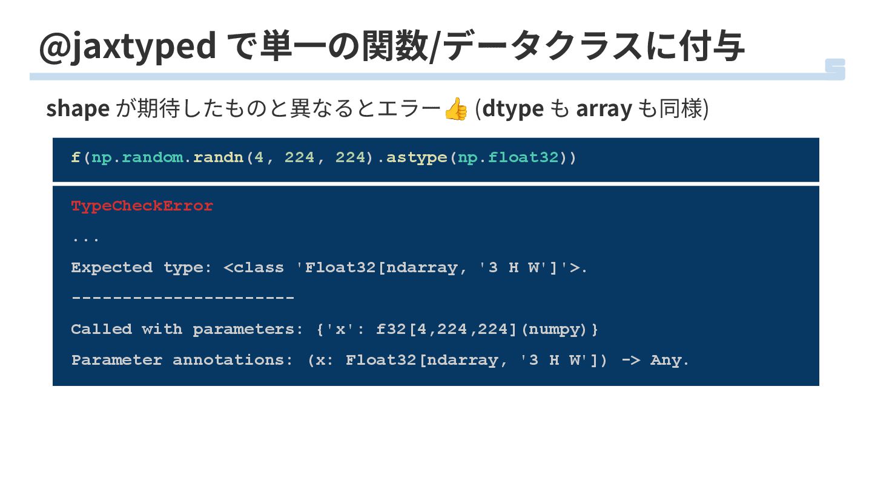The image size is (872, 490).
Task: Click the thumbs-up emoji
Action: pos(455,109)
